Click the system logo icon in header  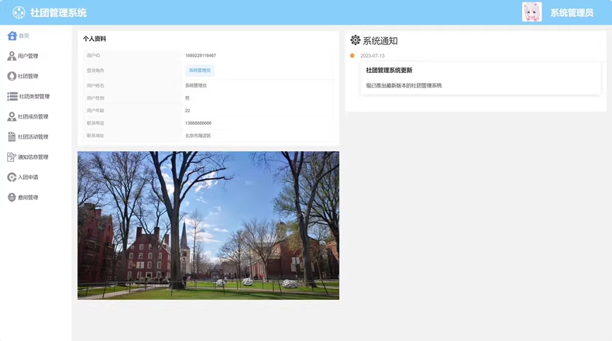pyautogui.click(x=19, y=12)
